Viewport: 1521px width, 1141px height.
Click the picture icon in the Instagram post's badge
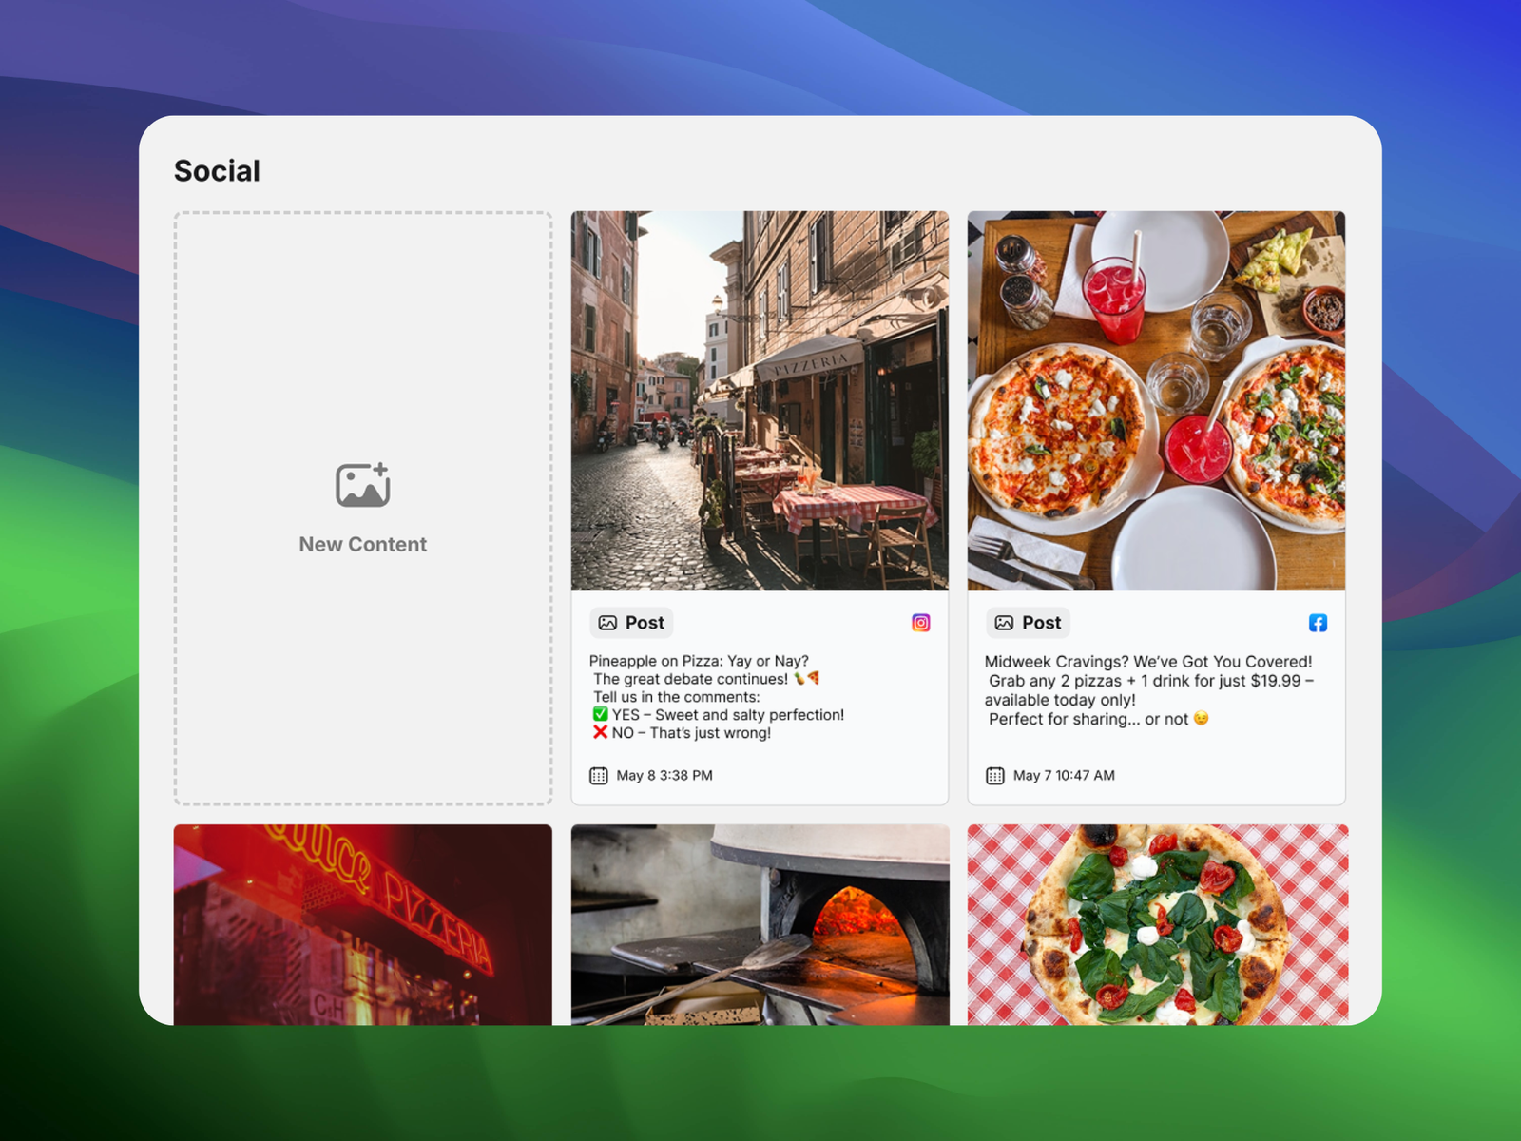click(x=607, y=623)
